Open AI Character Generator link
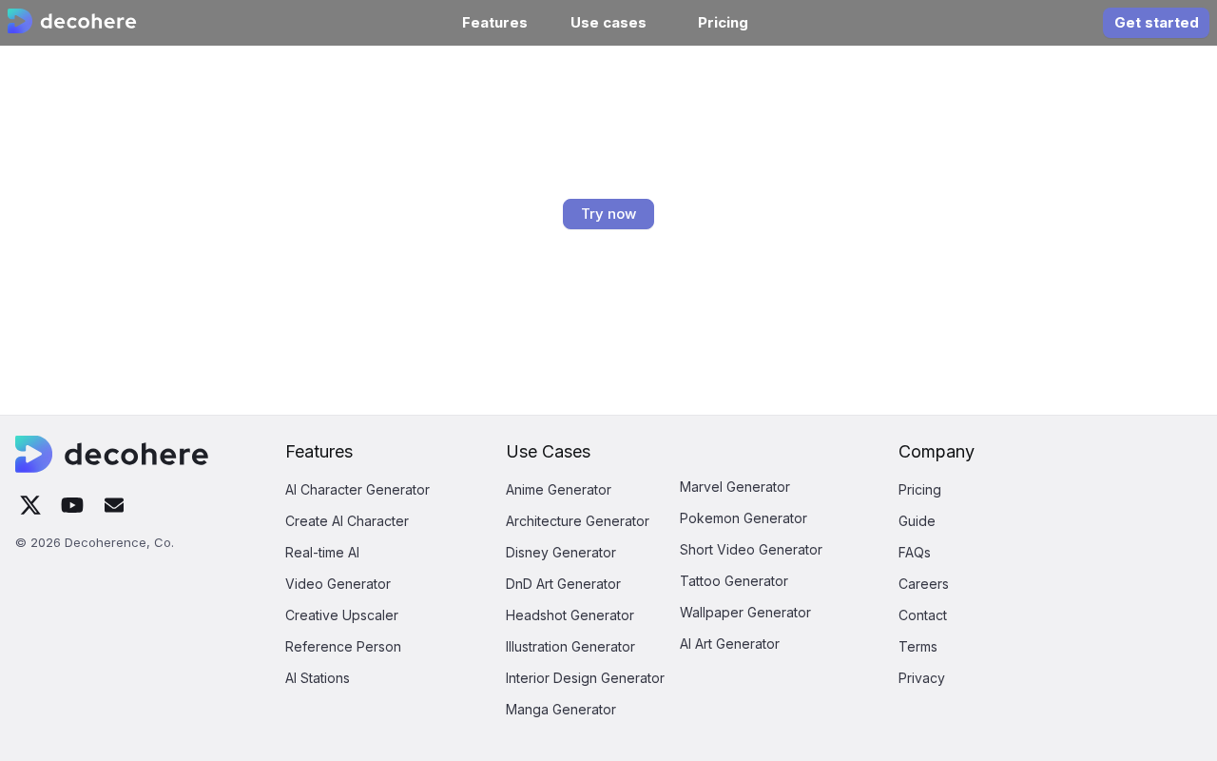This screenshot has height=761, width=1217. pyautogui.click(x=357, y=490)
